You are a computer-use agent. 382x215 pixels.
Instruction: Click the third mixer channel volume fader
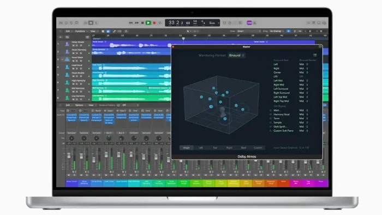94,160
